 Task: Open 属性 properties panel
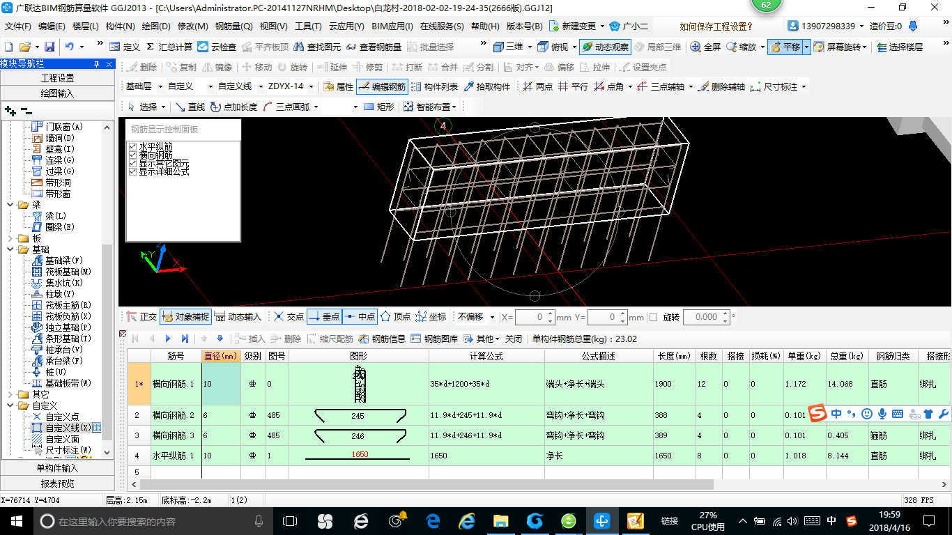click(x=339, y=86)
